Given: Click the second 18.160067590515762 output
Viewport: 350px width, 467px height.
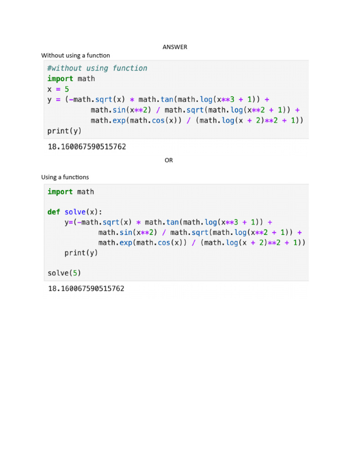Looking at the screenshot, I should pyautogui.click(x=86, y=289).
